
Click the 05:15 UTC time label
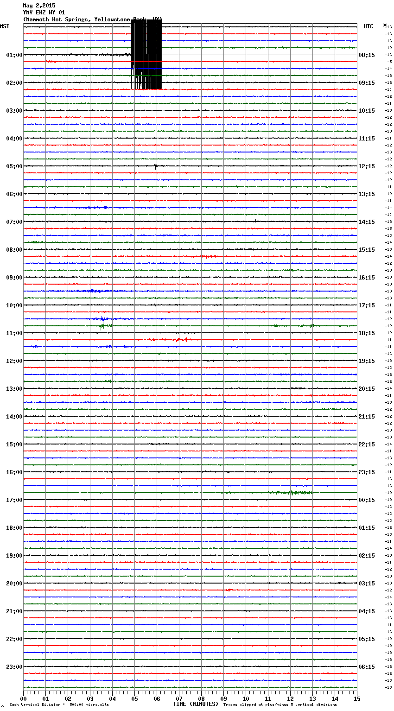click(x=367, y=639)
